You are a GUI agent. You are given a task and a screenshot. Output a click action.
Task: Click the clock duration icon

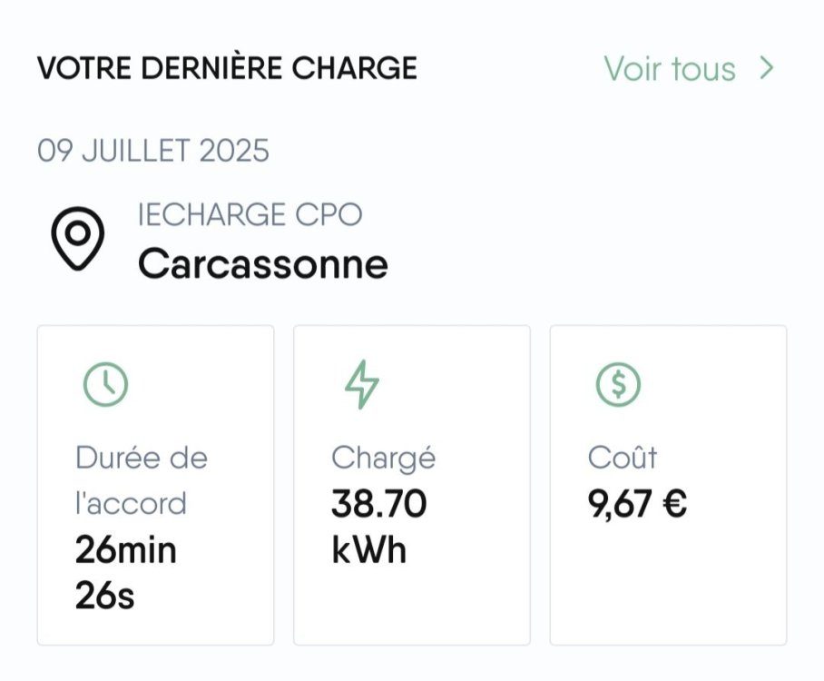105,384
